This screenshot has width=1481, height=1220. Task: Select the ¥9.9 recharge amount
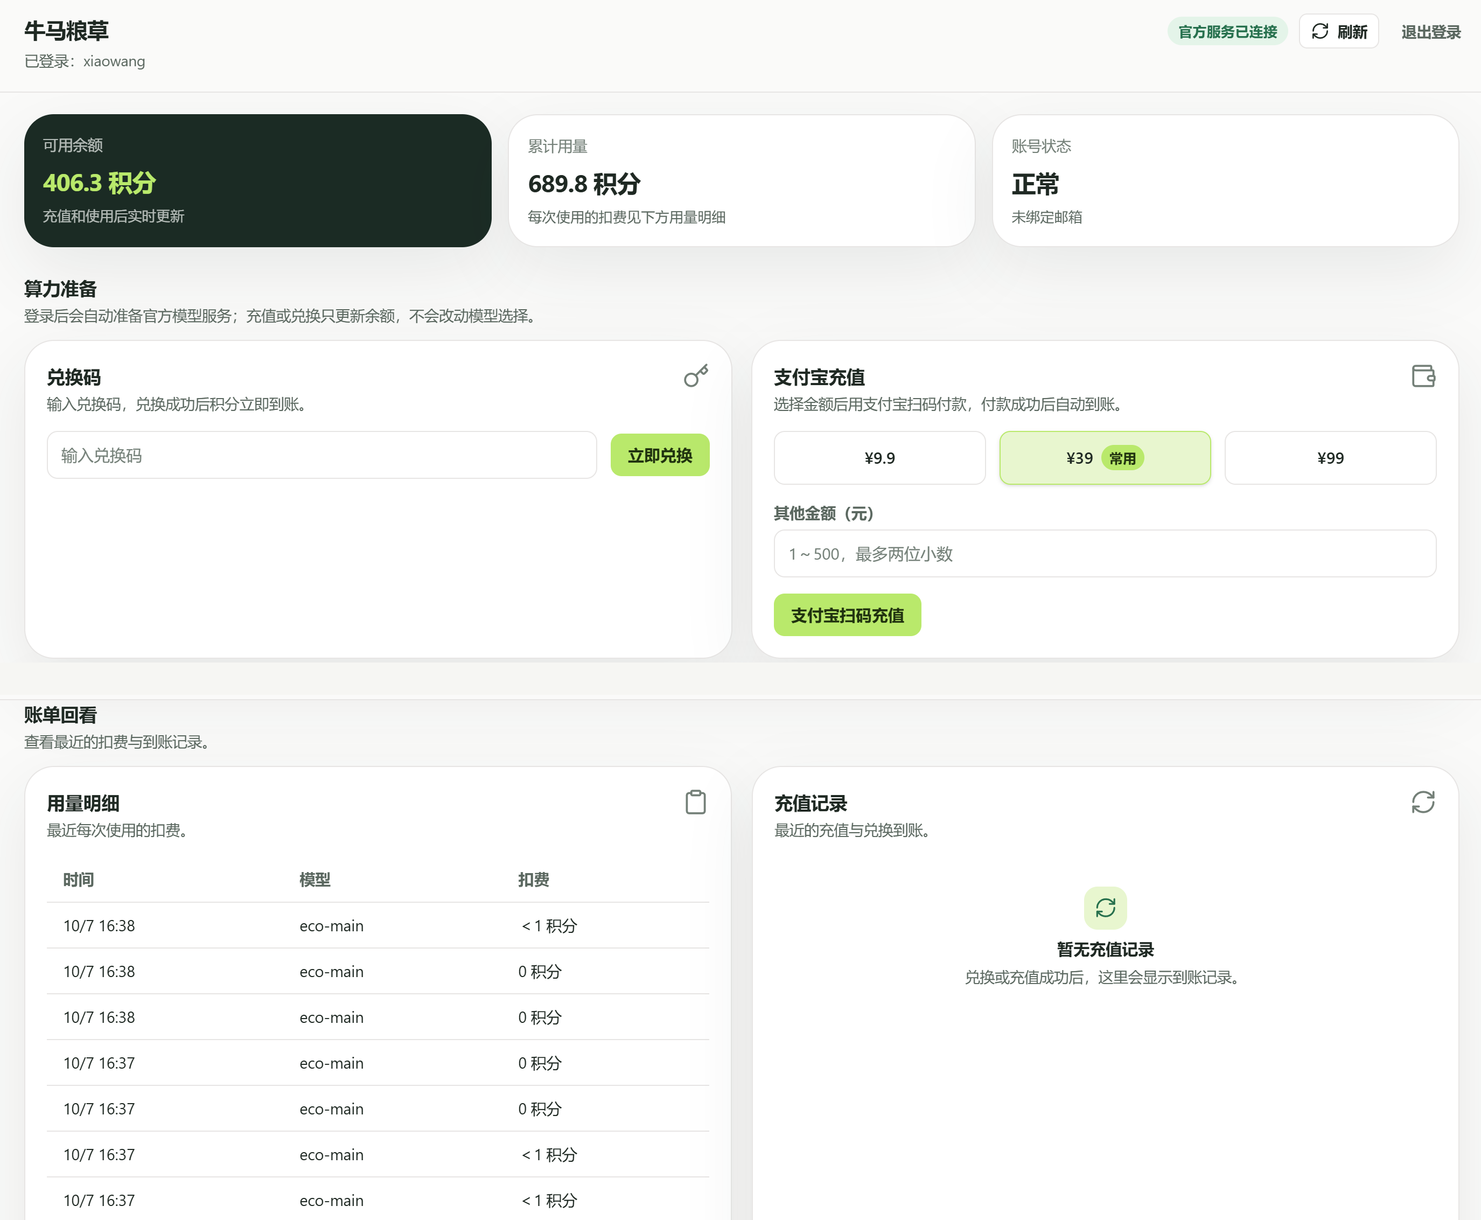click(879, 458)
